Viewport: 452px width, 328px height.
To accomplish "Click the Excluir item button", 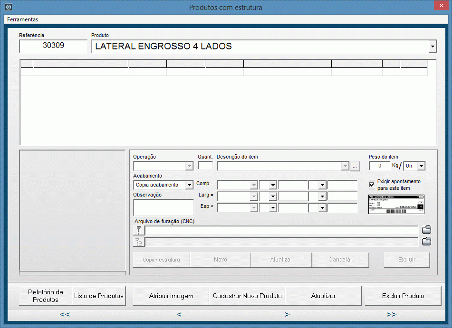I will point(407,260).
